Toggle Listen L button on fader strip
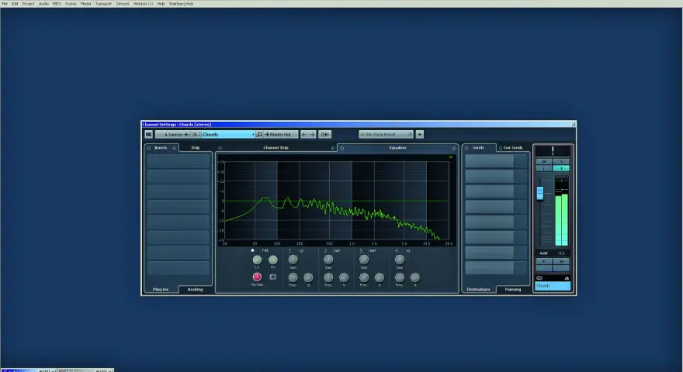Image resolution: width=683 pixels, height=372 pixels. [544, 168]
